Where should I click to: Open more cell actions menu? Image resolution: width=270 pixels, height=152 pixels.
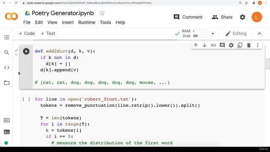pyautogui.click(x=258, y=45)
